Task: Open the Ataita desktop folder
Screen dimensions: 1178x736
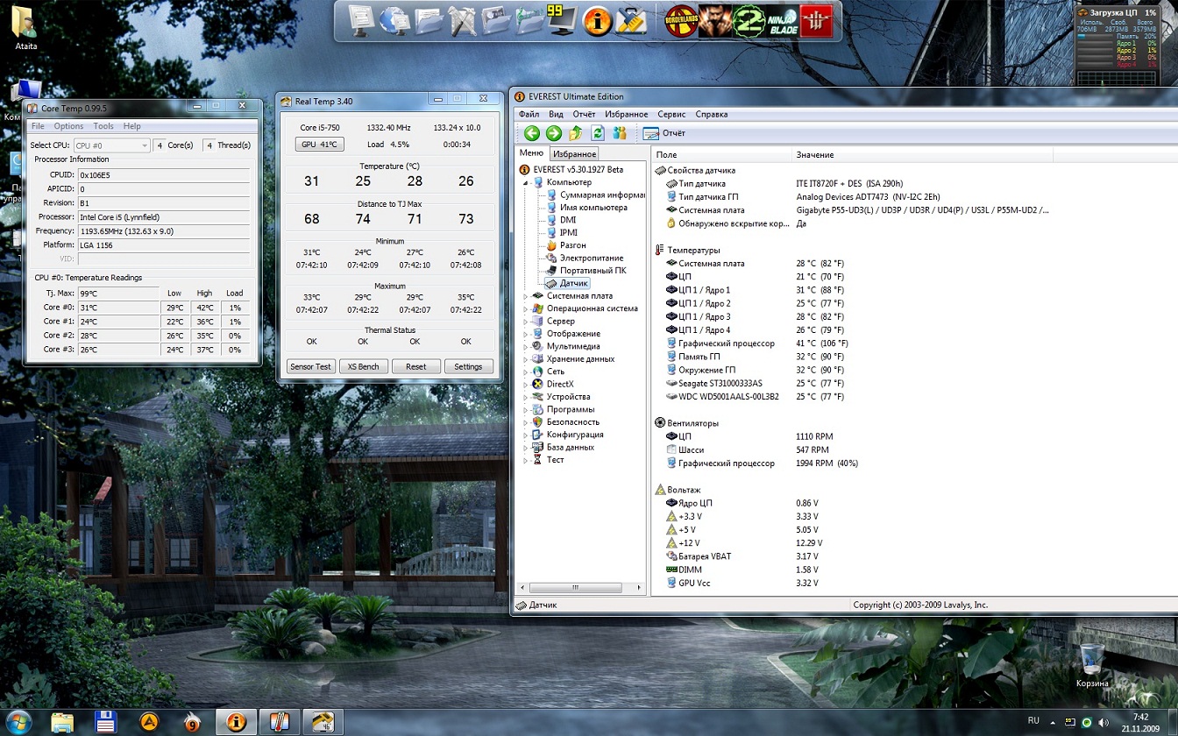Action: pos(25,29)
